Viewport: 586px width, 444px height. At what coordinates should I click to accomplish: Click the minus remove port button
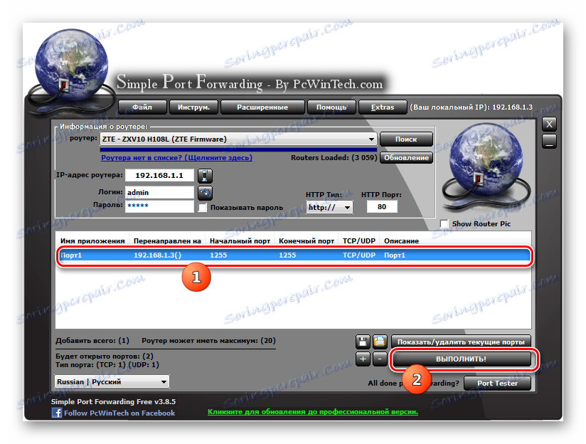click(x=380, y=359)
